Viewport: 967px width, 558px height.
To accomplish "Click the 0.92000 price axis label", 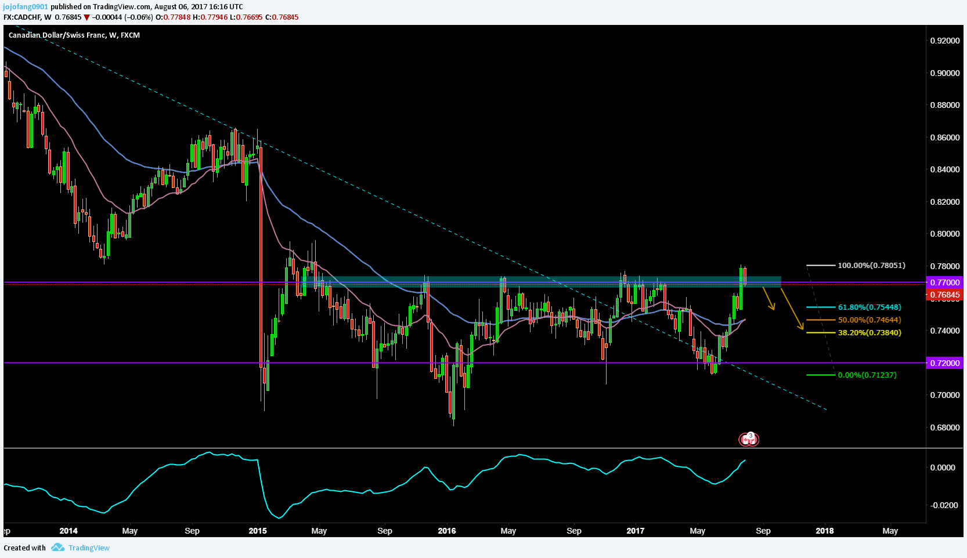I will pos(945,41).
